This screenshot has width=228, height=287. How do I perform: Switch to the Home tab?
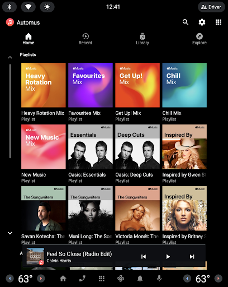tap(28, 39)
